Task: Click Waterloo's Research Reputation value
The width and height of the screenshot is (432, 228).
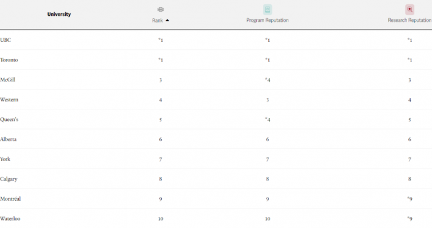Action: [x=409, y=219]
